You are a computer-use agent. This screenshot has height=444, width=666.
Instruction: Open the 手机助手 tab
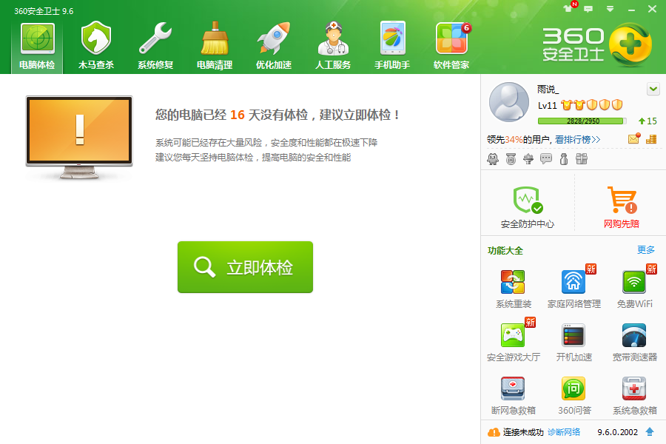coord(392,47)
